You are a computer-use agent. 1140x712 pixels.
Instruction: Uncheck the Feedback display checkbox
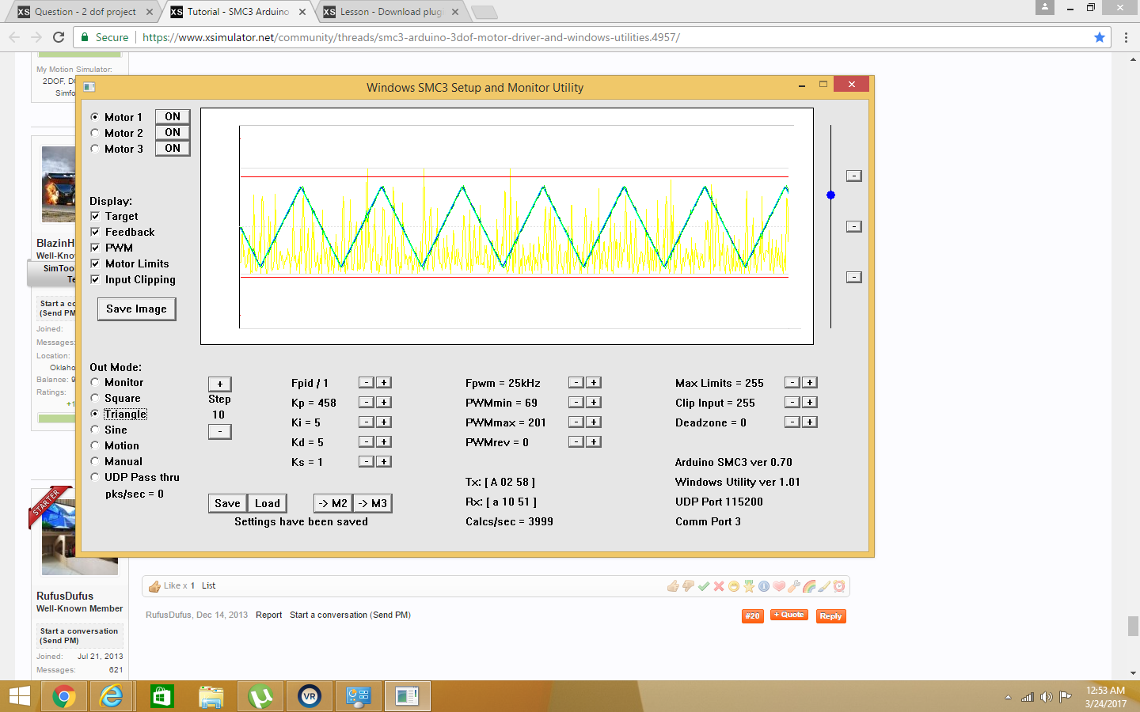coord(95,232)
